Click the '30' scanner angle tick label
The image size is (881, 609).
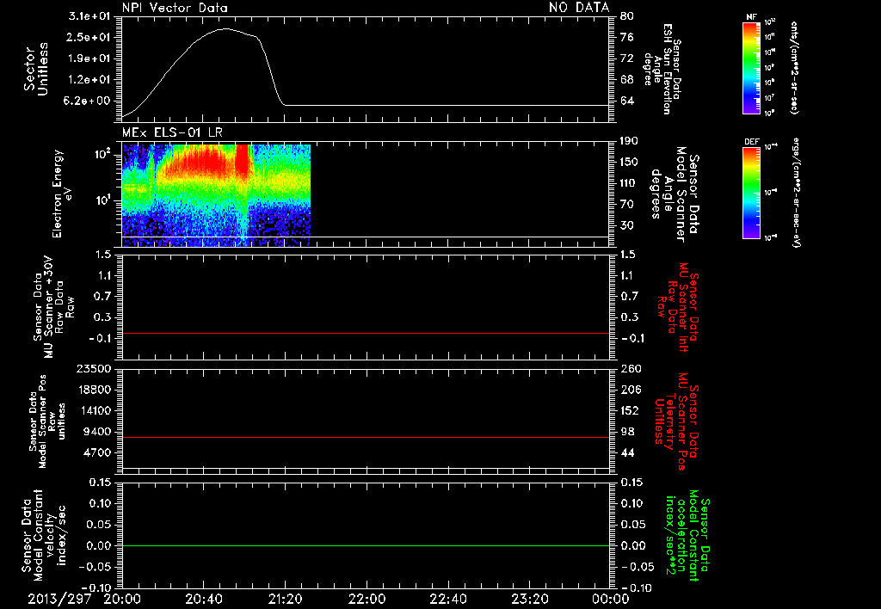(626, 225)
